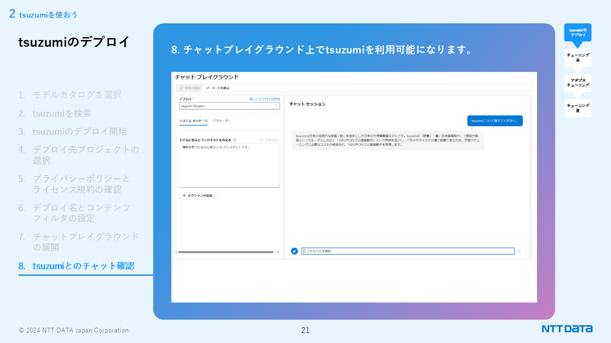Viewport: 611px width, 343px height.
Task: Click the section header tsuzumiを使おう
Action: tap(48, 15)
